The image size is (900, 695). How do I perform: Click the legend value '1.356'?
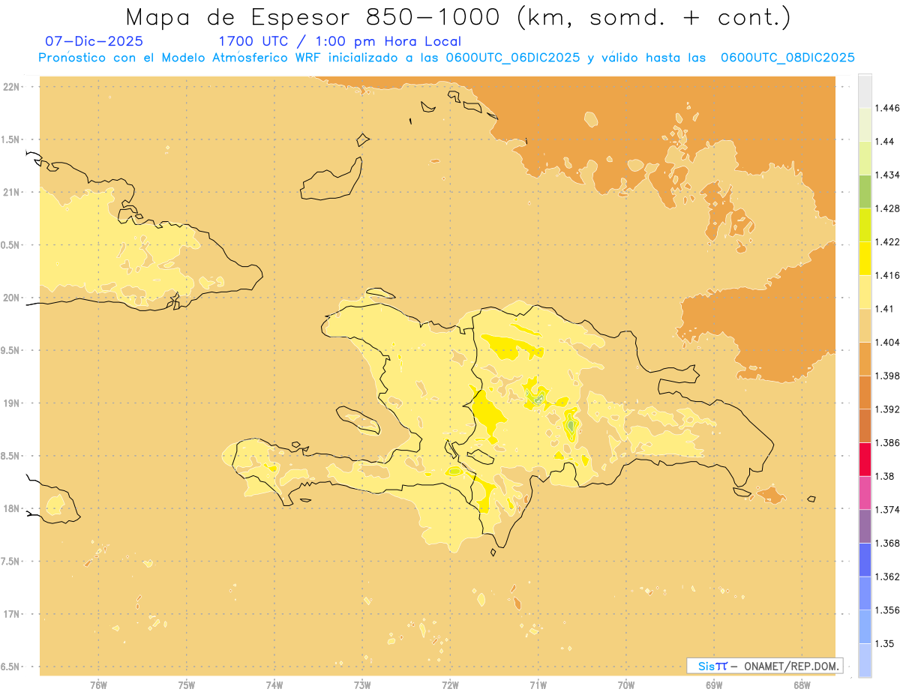click(888, 610)
